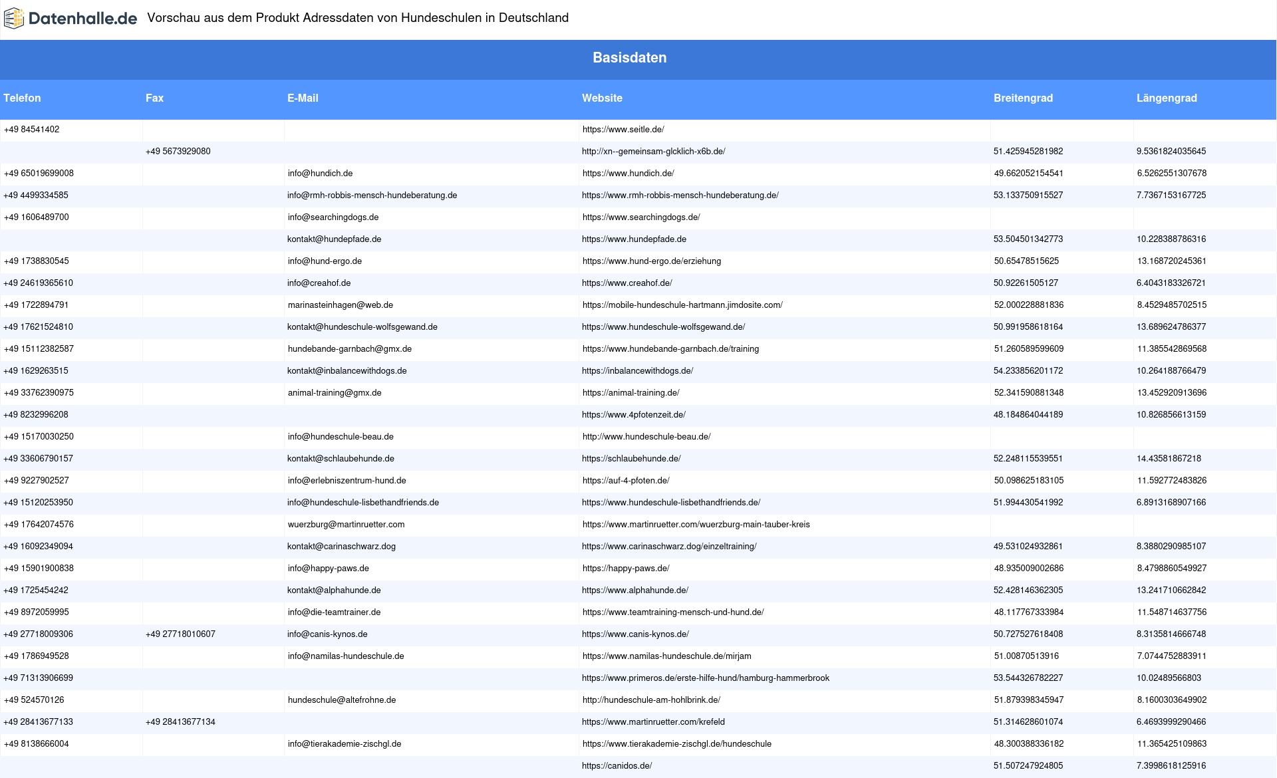
Task: Select email kontakt@schlaubehunde.de
Action: pos(341,459)
